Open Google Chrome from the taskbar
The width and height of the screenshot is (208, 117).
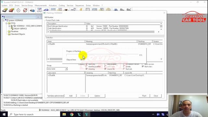tap(72, 114)
